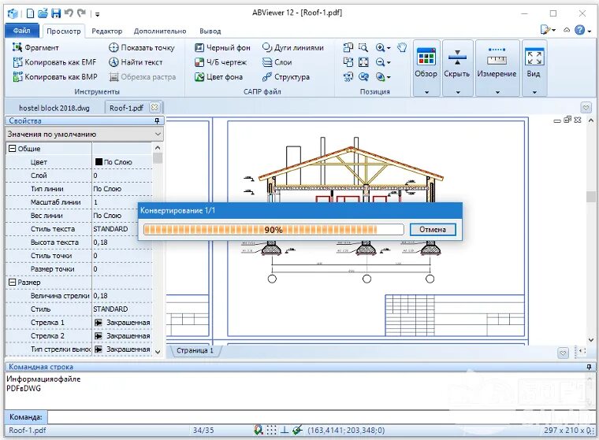Click the ribbon collapse arrow near help
This screenshot has height=440, width=599.
tap(567, 30)
